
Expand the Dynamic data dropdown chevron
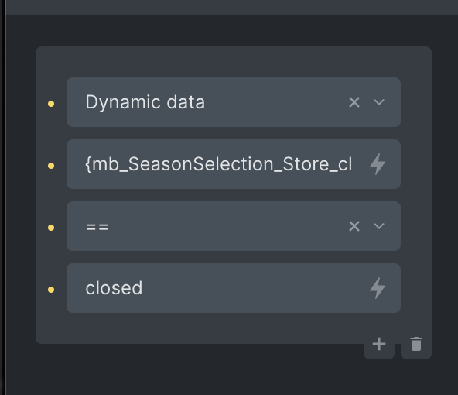[x=379, y=102]
